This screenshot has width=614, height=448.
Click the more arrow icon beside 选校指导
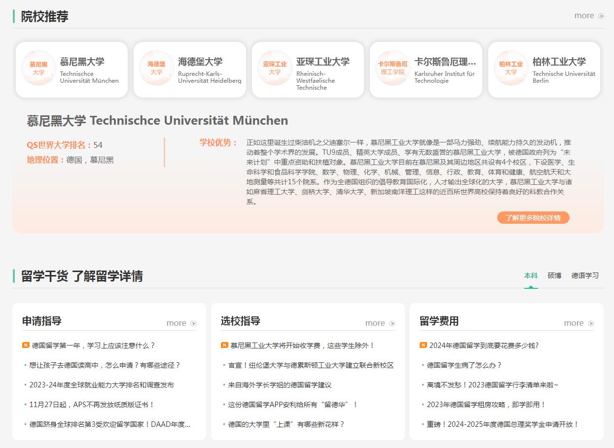[x=392, y=323]
